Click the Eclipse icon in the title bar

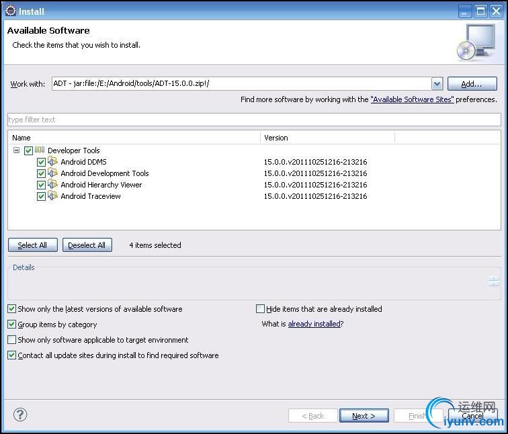11,11
